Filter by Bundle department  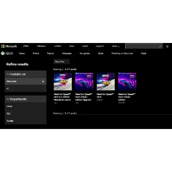point(25,121)
